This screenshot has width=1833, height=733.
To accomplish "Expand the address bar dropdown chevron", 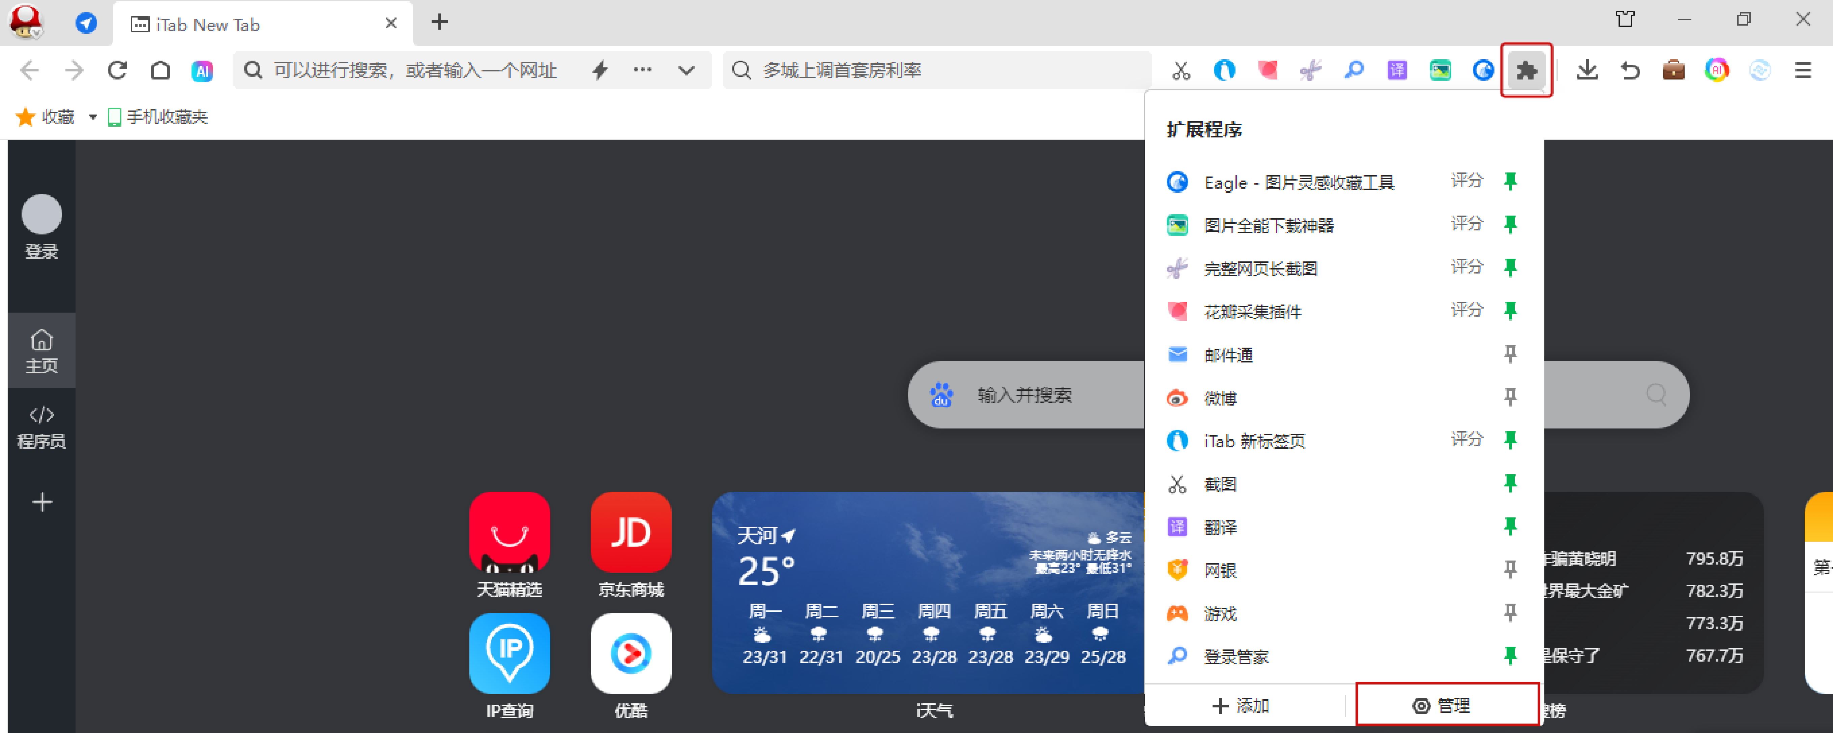I will (687, 70).
